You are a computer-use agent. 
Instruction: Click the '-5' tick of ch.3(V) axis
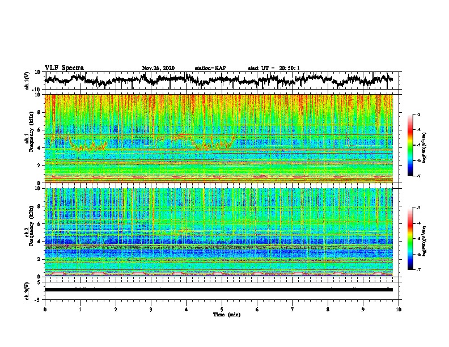(x=39, y=300)
